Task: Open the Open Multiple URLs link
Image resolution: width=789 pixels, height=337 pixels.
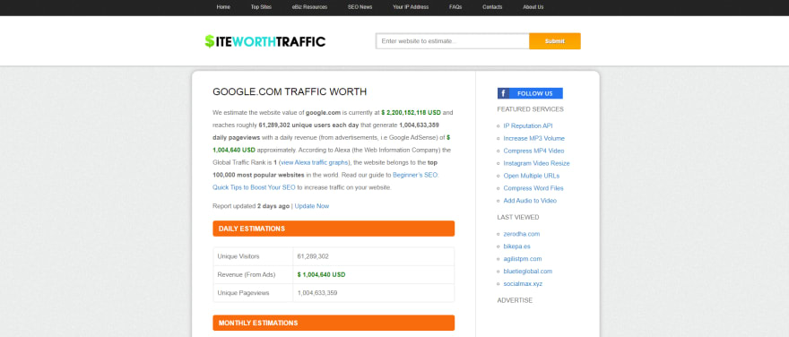Action: [x=532, y=176]
